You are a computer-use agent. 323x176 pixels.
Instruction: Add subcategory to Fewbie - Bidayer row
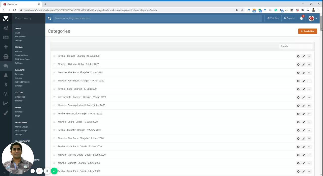(298, 56)
